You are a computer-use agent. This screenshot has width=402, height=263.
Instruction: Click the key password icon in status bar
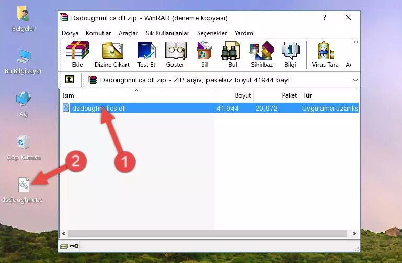click(74, 246)
